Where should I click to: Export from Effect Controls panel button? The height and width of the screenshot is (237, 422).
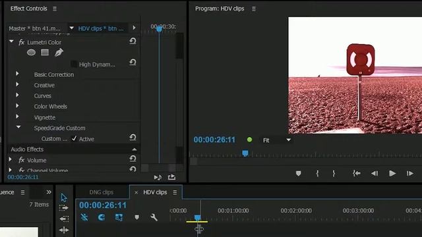click(x=171, y=177)
